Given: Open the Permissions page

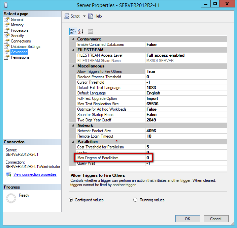Looking at the screenshot, I should coord(20,57).
